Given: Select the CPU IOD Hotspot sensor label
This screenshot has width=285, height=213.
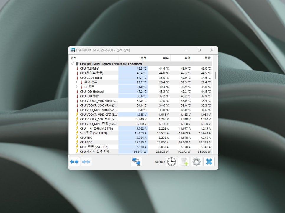Looking at the screenshot, I should [x=92, y=92].
